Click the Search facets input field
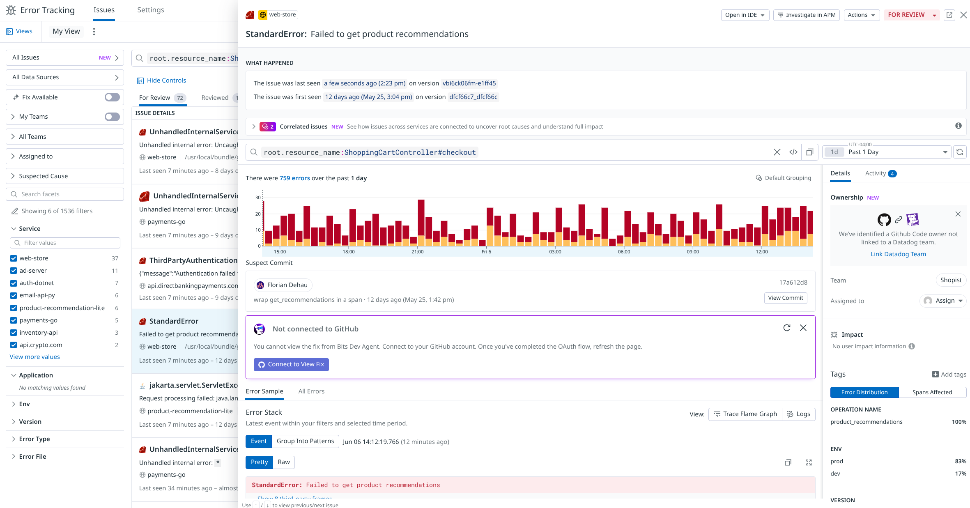 (65, 194)
